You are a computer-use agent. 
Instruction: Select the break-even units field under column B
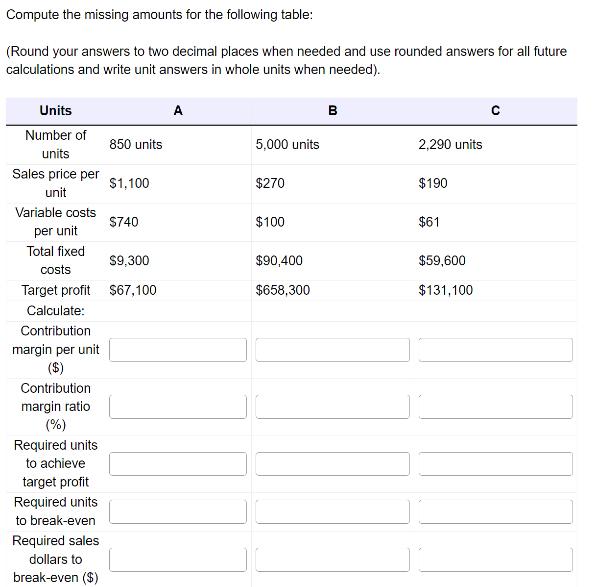(x=332, y=511)
